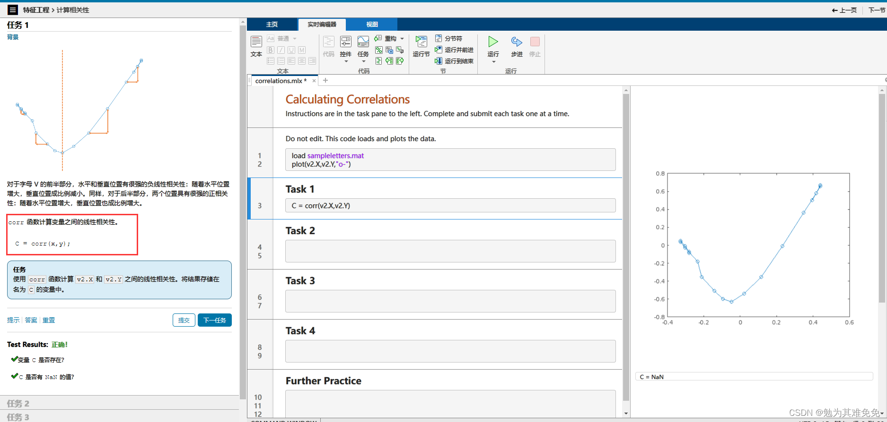Toggle underline formatting in the 文本 group
887x422 pixels.
click(x=291, y=50)
